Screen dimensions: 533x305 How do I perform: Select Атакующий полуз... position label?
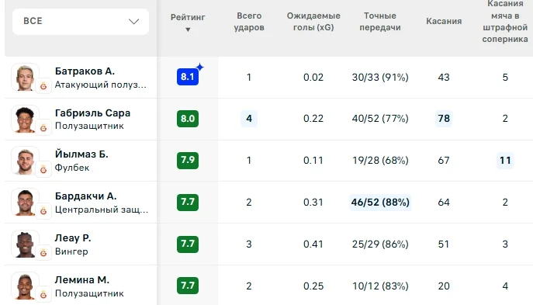pyautogui.click(x=101, y=85)
